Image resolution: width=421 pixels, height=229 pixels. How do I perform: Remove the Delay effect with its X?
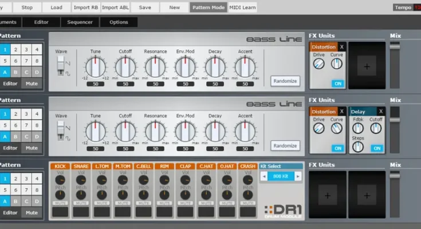tap(380, 111)
